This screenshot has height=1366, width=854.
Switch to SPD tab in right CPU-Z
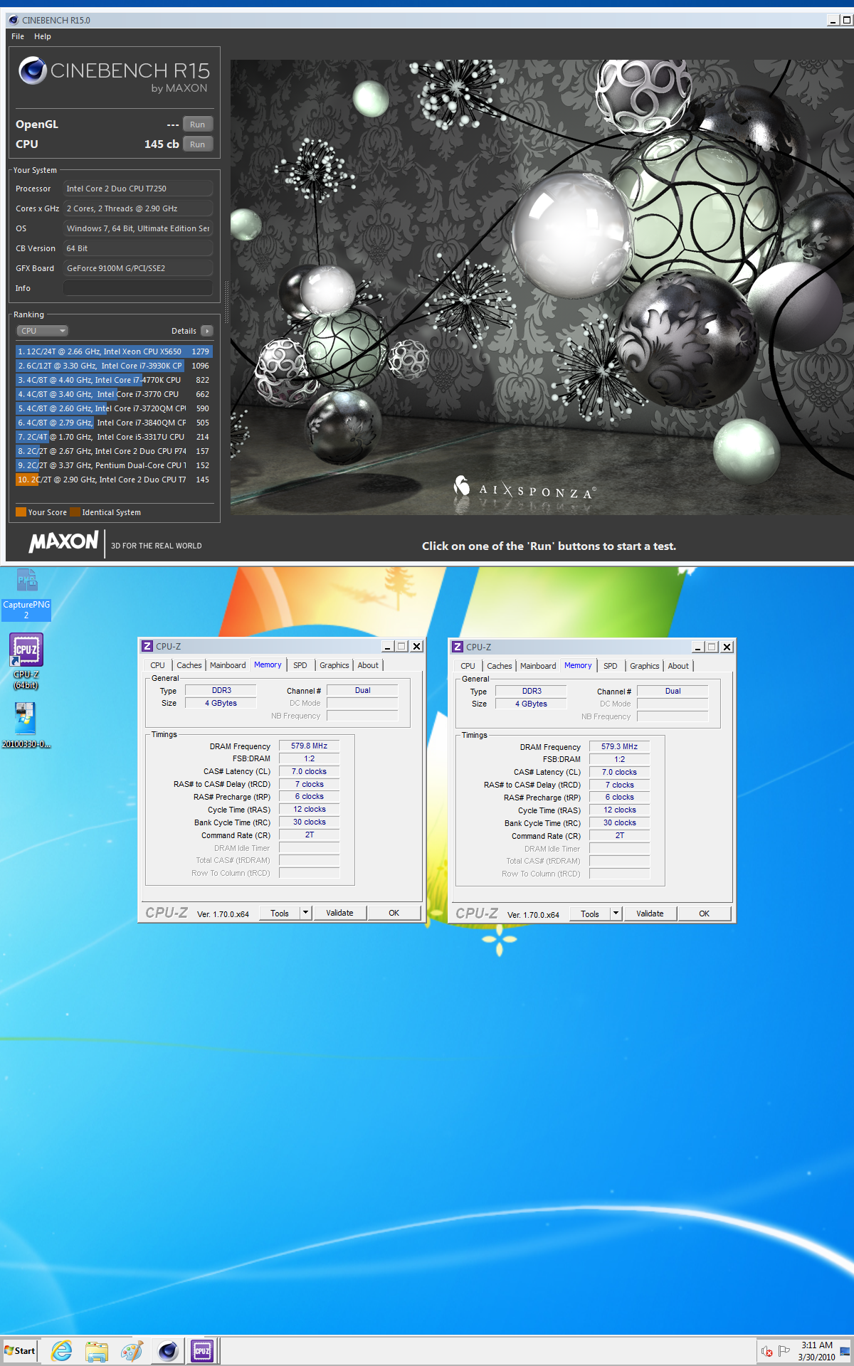pyautogui.click(x=611, y=666)
